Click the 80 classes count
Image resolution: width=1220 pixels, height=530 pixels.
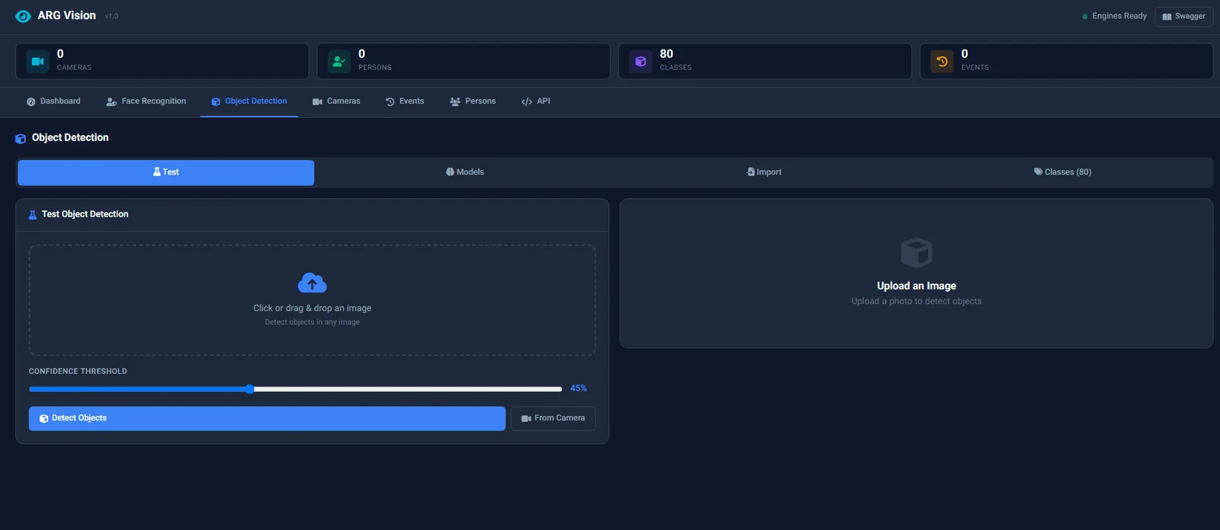[x=666, y=54]
